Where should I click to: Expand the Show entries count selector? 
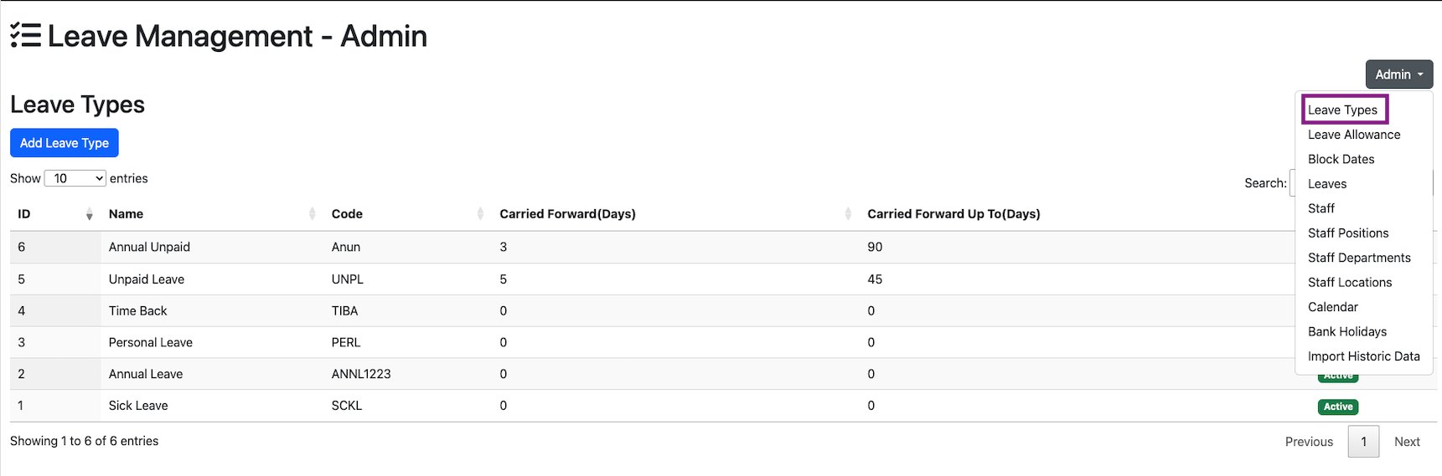click(75, 178)
